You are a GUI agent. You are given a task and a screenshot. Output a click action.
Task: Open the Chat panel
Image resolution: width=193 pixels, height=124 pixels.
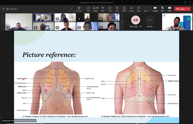click(88, 9)
